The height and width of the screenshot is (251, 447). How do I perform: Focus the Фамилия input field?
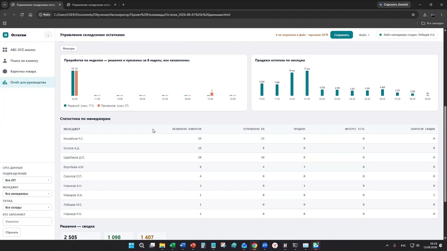tap(27, 222)
